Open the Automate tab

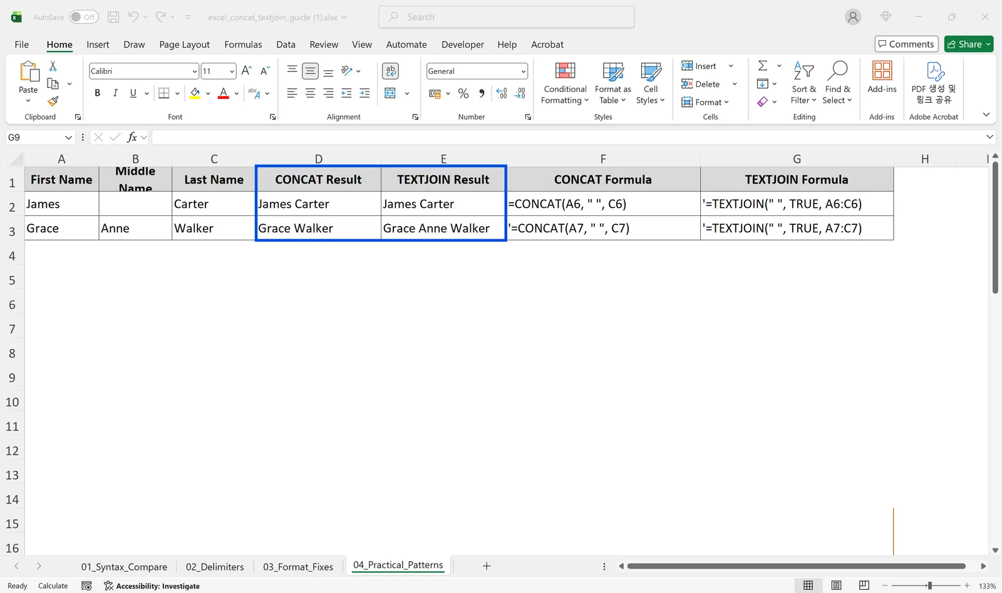(406, 44)
